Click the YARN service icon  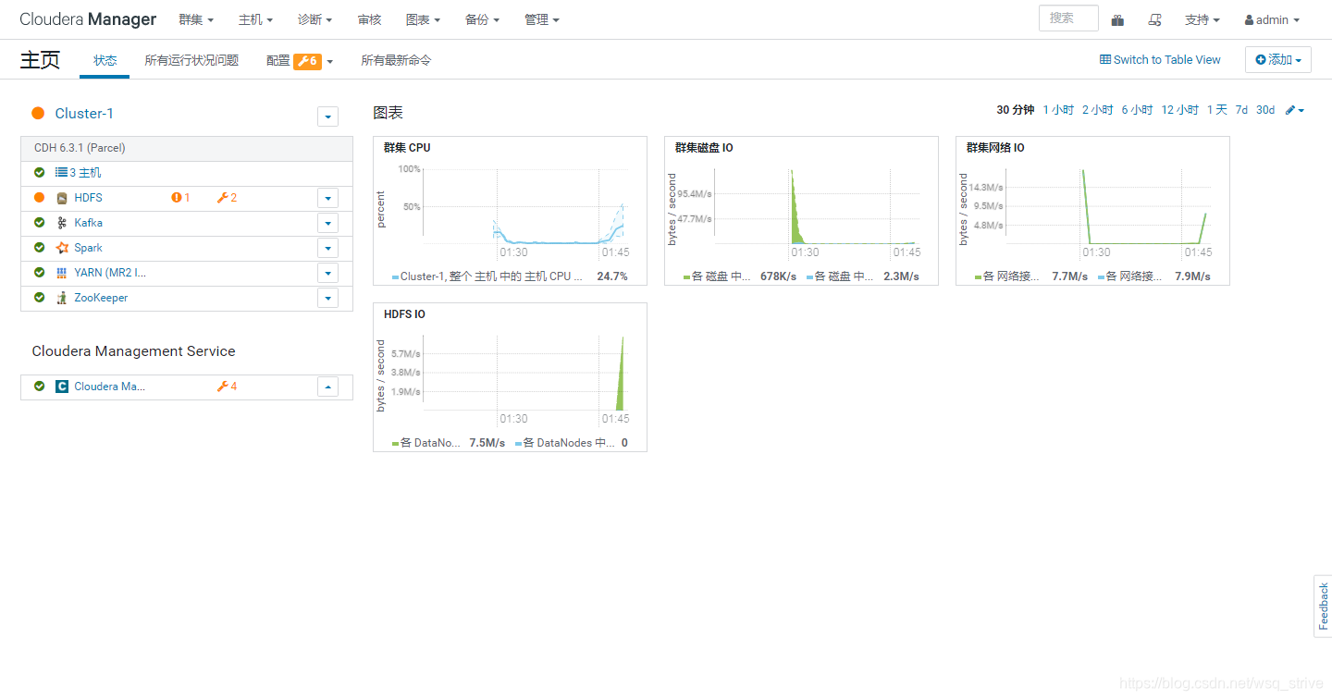62,273
